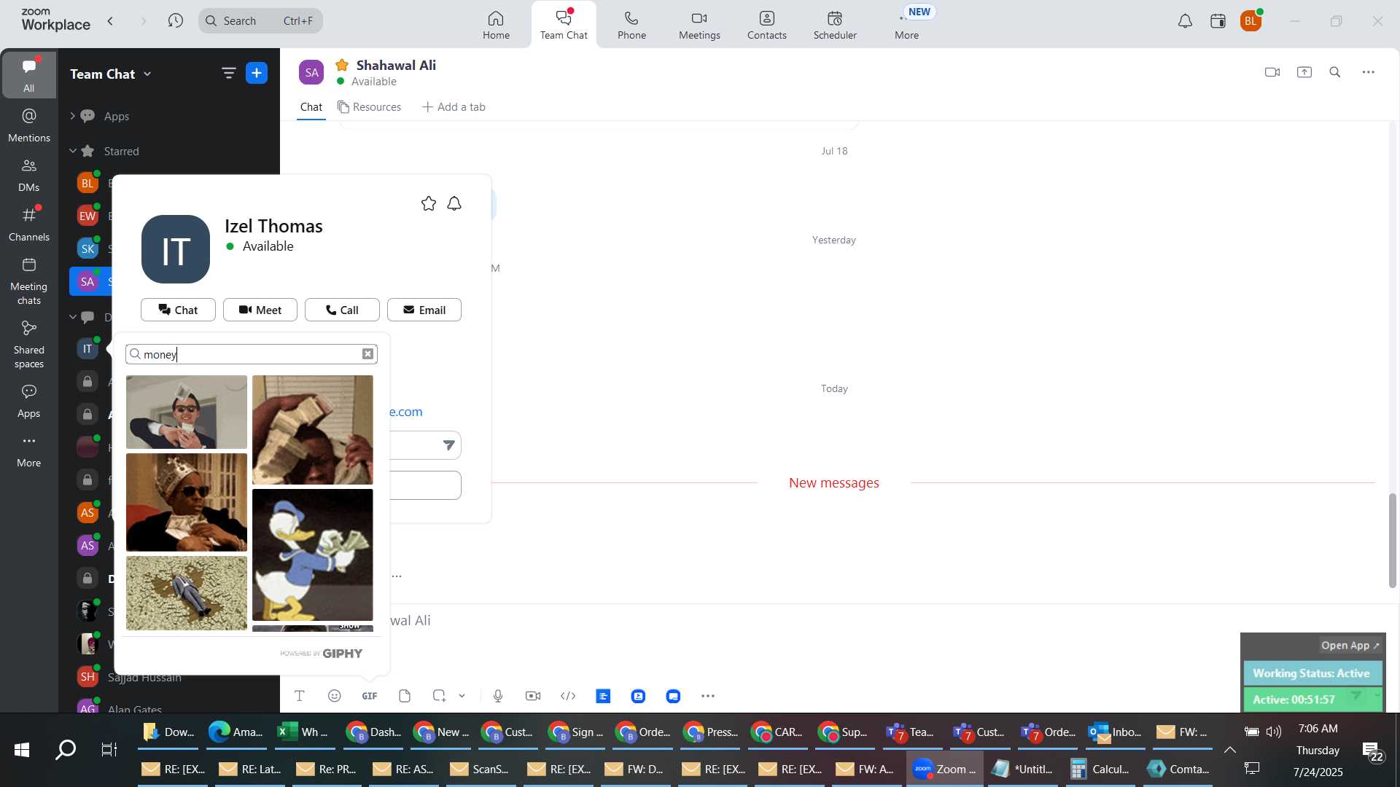Open notifications bell in title bar
This screenshot has width=1400, height=787.
pos(1185,21)
